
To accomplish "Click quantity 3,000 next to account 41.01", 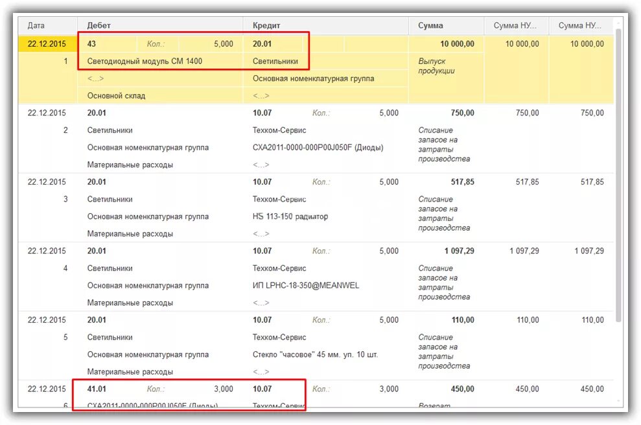I will (x=224, y=389).
